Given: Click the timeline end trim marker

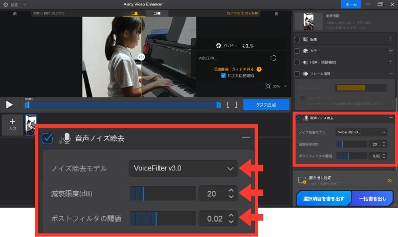Looking at the screenshot, I should pyautogui.click(x=218, y=105).
